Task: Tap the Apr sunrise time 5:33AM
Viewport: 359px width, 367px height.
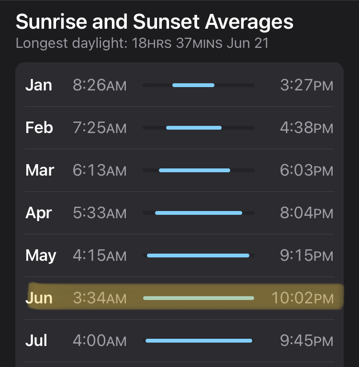Action: [100, 213]
